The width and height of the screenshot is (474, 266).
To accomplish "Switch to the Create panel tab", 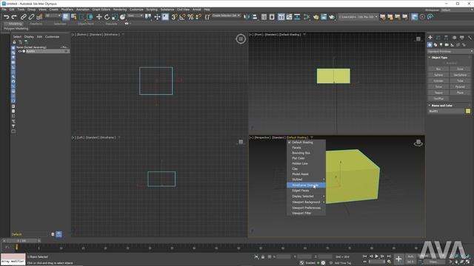I will click(430, 38).
